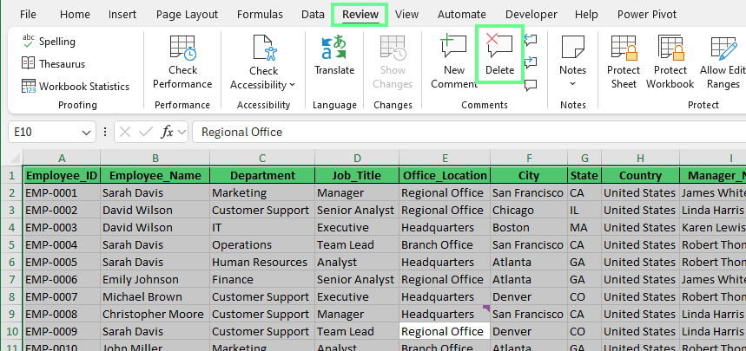Viewport: 746px width, 351px height.
Task: Open the Thesaurus
Action: [53, 63]
